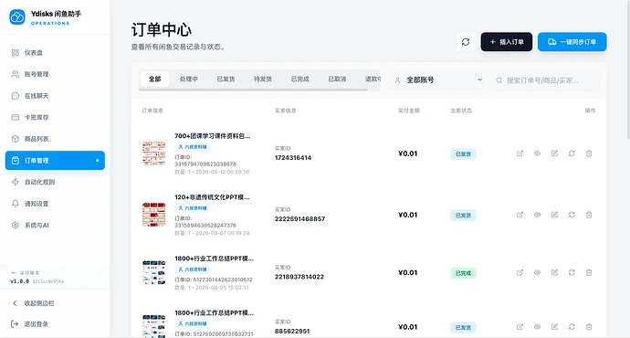The image size is (630, 338).
Task: Go to 系统与AI page
Action: click(55, 225)
